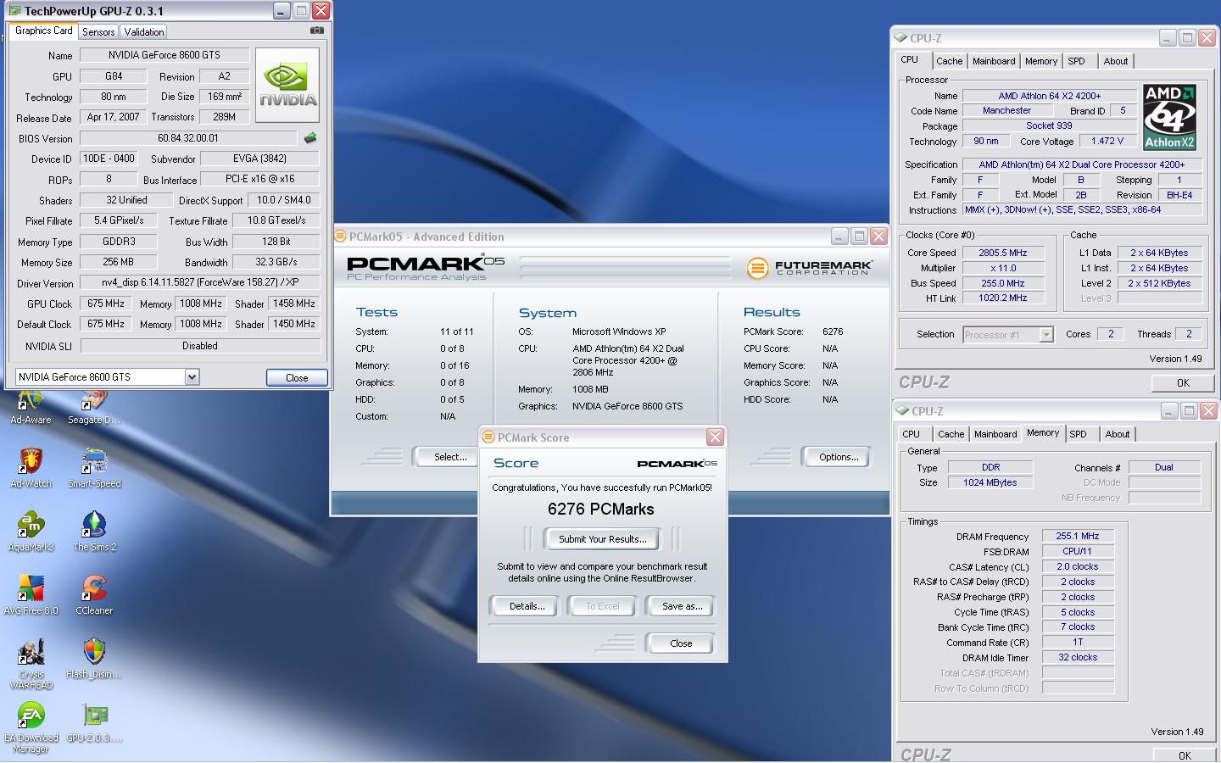
Task: Click OK in the upper CPU-Z window
Action: 1183,383
